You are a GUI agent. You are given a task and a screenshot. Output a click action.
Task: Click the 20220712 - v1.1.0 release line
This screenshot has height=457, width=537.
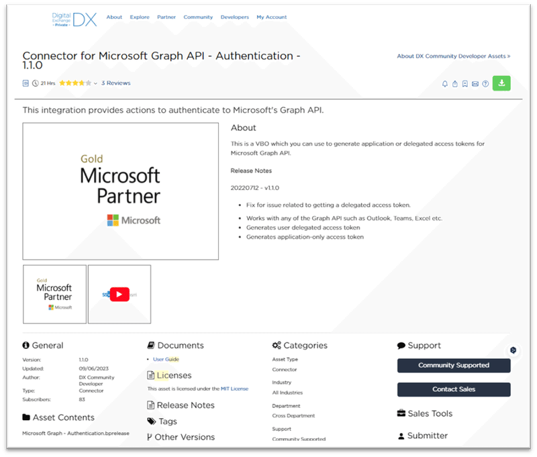click(x=255, y=188)
